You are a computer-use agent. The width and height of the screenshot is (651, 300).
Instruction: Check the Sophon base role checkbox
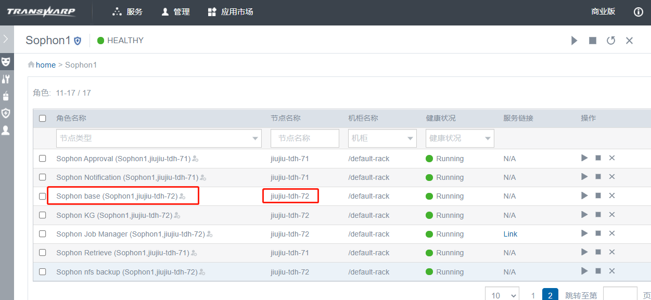[43, 196]
